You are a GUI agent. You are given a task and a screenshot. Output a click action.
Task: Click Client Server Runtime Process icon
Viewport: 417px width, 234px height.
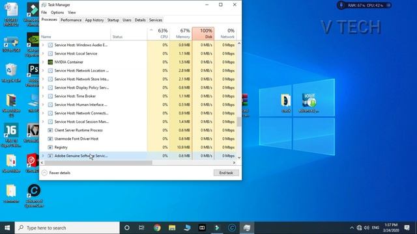click(x=50, y=130)
